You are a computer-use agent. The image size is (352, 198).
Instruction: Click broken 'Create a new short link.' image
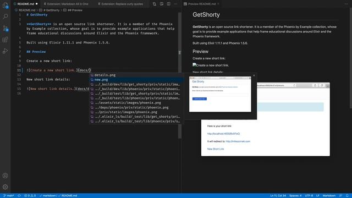point(211,65)
